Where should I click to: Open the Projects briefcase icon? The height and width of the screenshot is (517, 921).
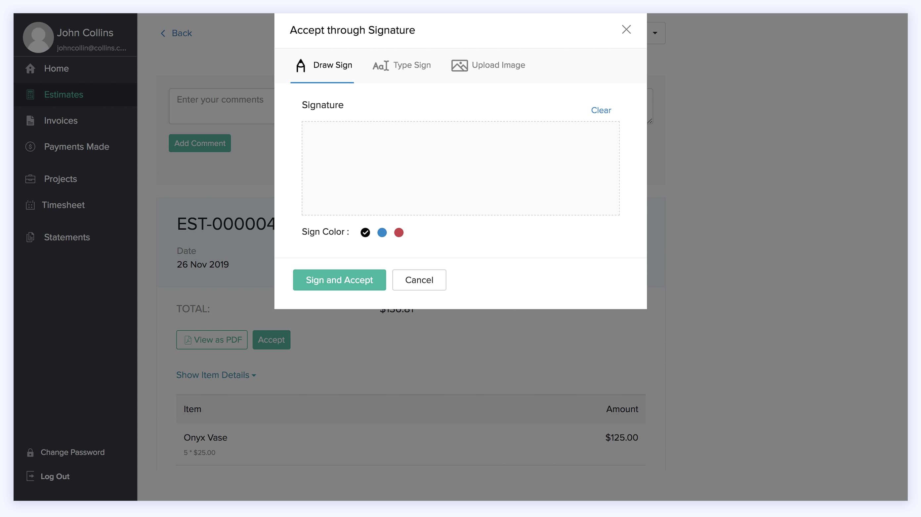(x=30, y=178)
